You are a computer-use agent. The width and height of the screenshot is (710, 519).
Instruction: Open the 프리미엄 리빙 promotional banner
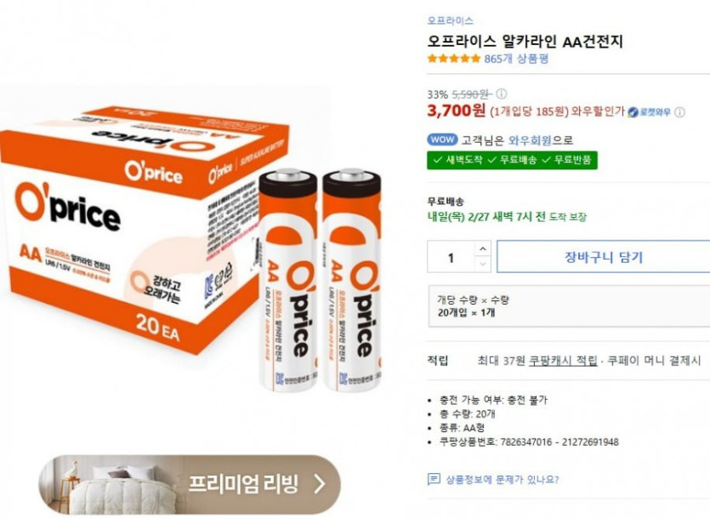(190, 484)
